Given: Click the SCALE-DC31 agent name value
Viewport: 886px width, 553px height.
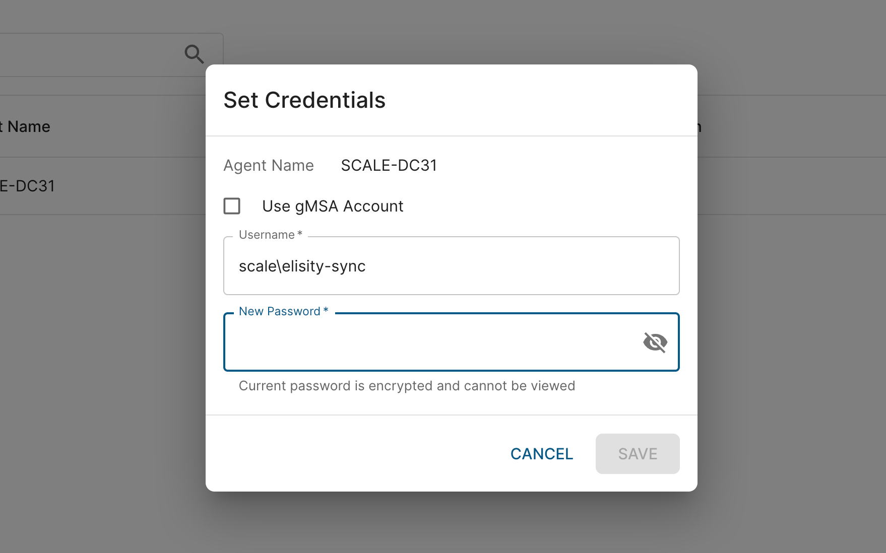Looking at the screenshot, I should (389, 165).
